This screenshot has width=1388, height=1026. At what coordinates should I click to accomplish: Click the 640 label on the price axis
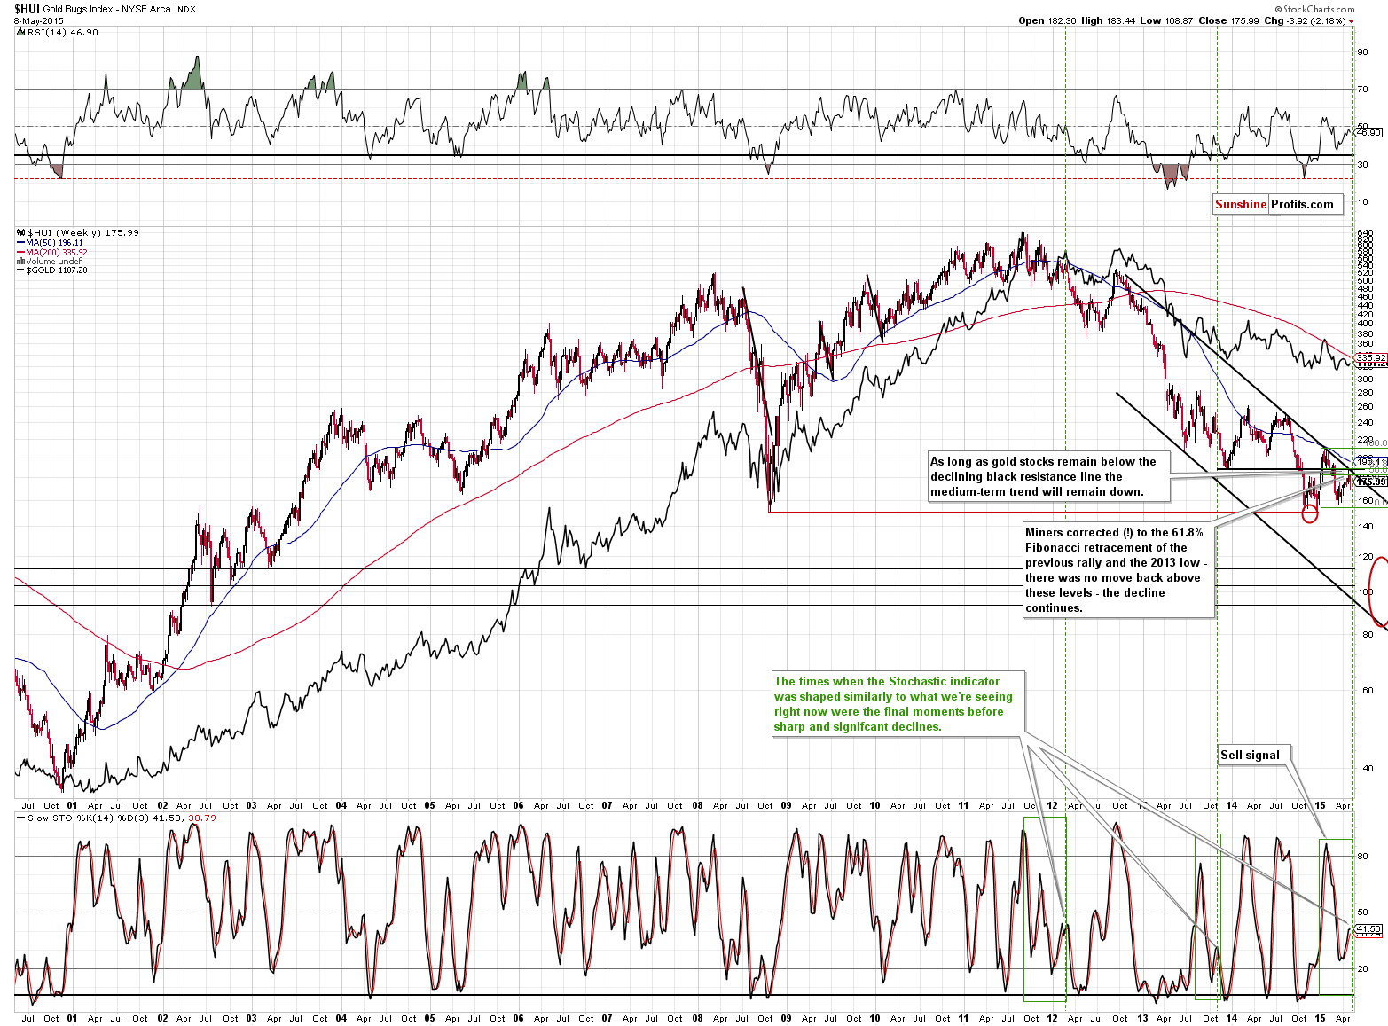point(1366,233)
